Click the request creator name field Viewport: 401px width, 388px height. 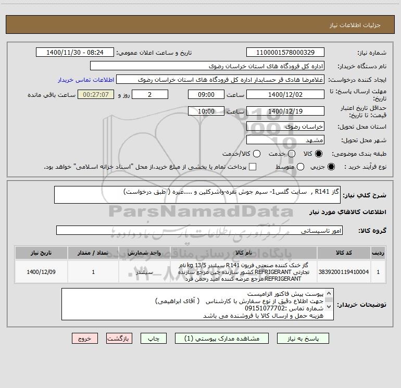[220, 79]
